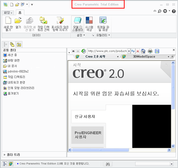Click the quick access Open folder icon
This screenshot has height=168, width=178.
pyautogui.click(x=17, y=4)
